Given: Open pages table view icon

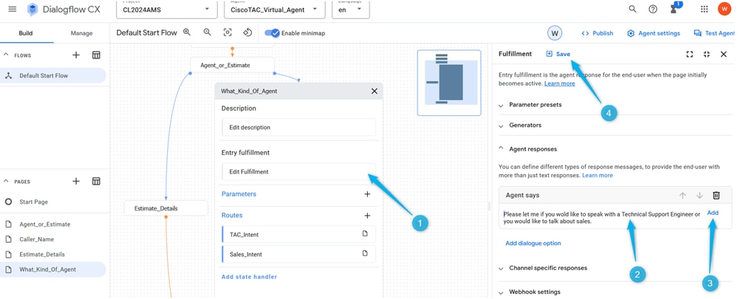Looking at the screenshot, I should pos(97,181).
